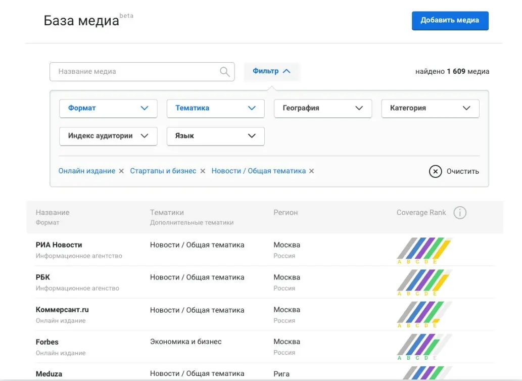
Task: Click Коммерсант.ru coverage rank chart
Action: coord(424,315)
